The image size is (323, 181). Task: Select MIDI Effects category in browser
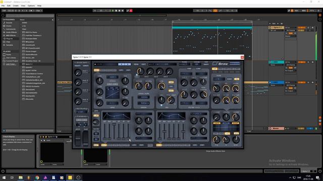[x=11, y=36]
